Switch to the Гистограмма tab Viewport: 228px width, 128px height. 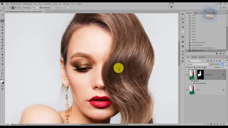click(204, 13)
